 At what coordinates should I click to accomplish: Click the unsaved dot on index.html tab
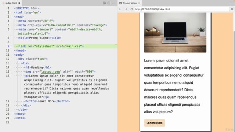pyautogui.click(x=19, y=3)
